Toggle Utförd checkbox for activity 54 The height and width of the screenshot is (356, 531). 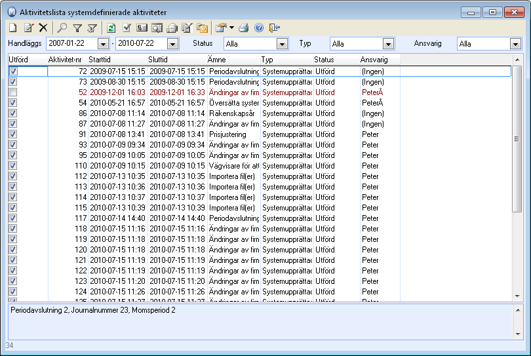tap(13, 103)
